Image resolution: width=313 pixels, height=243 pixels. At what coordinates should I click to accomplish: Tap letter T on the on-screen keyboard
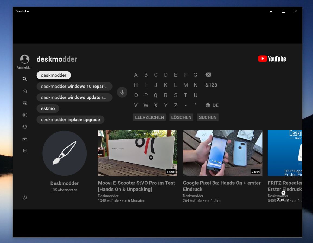[x=186, y=95]
